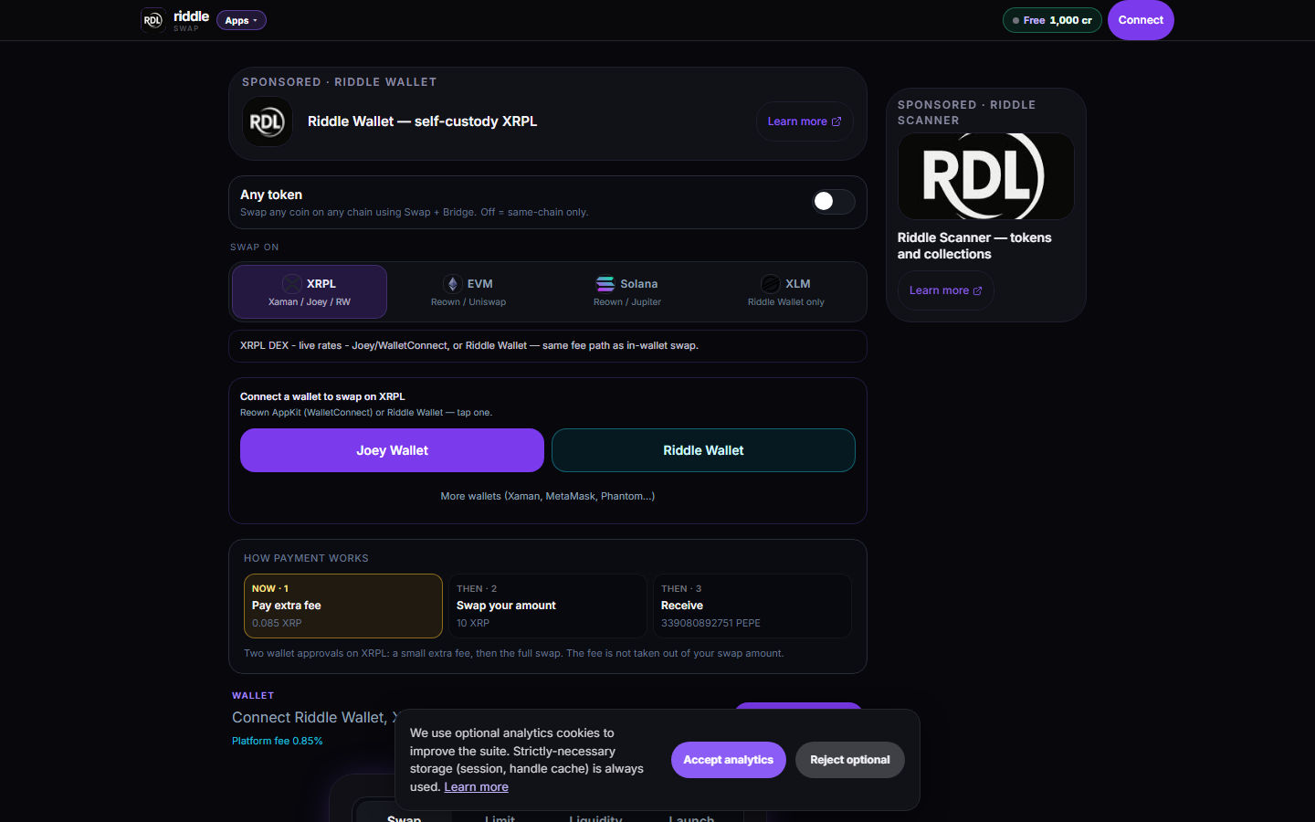Click the Free 1,000 cr credits badge

(1052, 20)
